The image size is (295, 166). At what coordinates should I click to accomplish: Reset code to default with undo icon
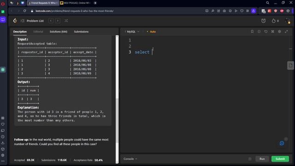pos(266,32)
